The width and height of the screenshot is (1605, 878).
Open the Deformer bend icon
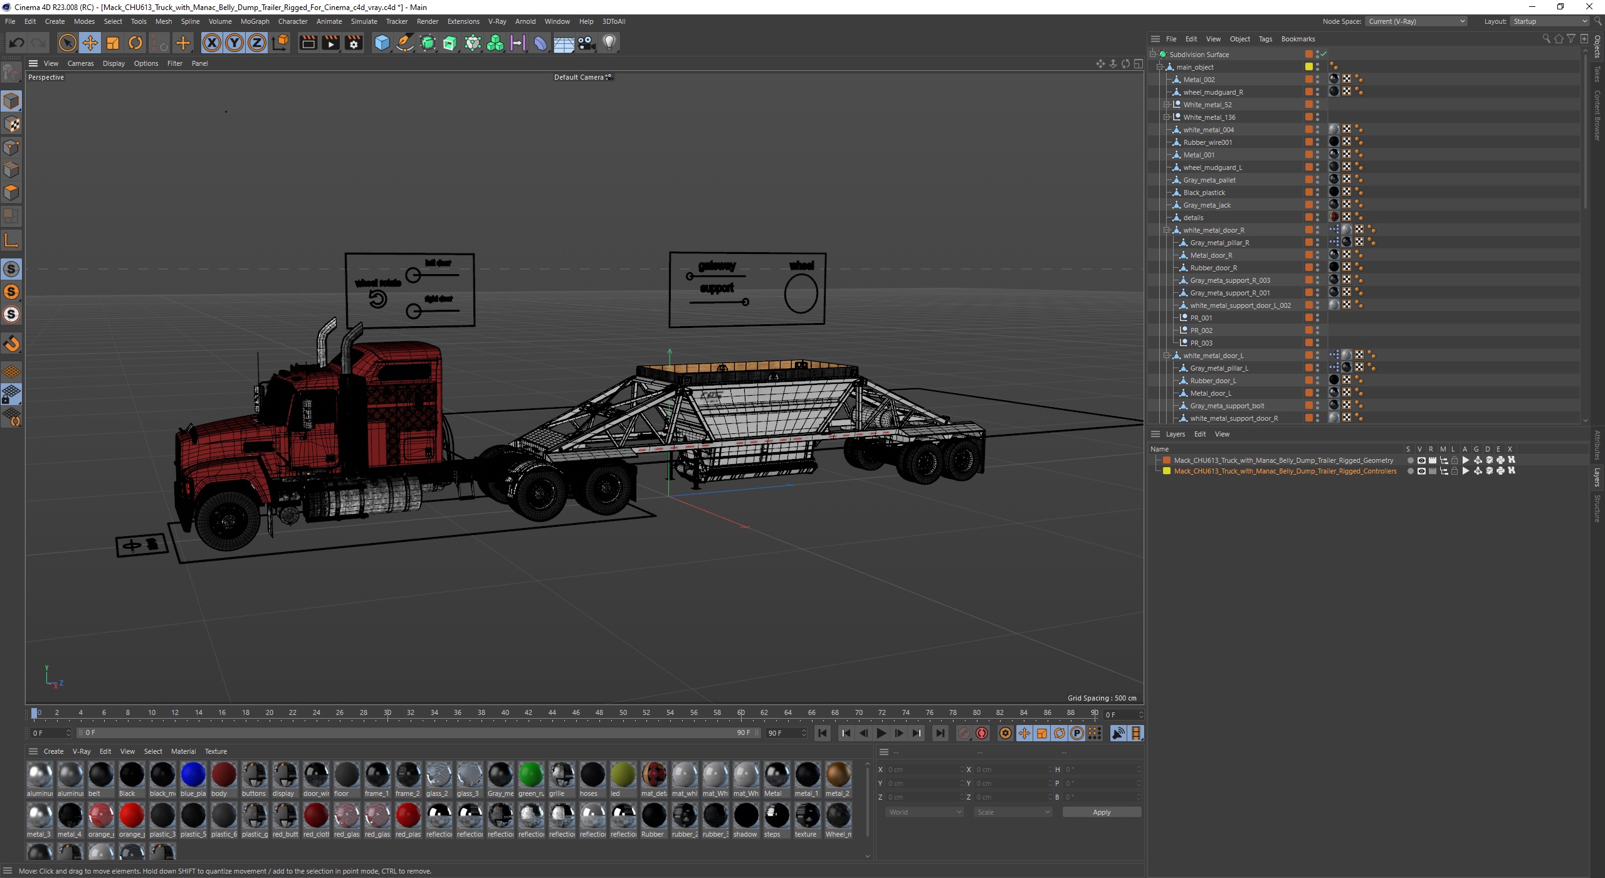pos(540,43)
